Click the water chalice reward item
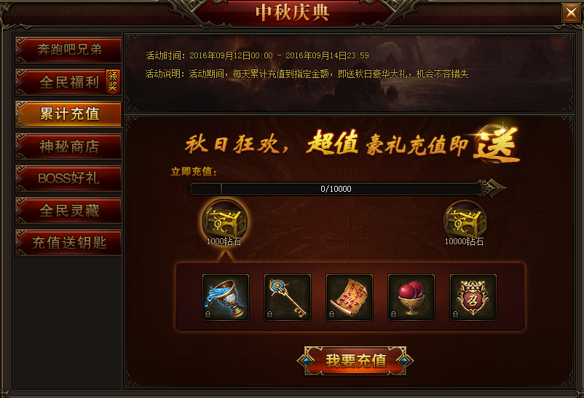Image resolution: width=584 pixels, height=398 pixels. point(226,297)
